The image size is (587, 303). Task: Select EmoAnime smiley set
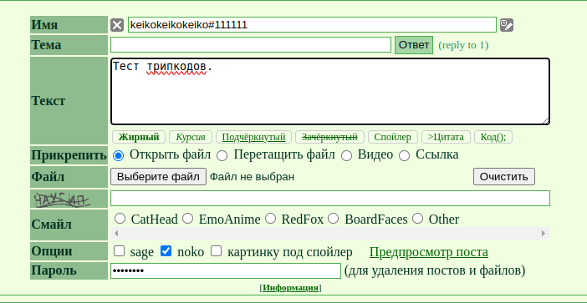(x=187, y=219)
